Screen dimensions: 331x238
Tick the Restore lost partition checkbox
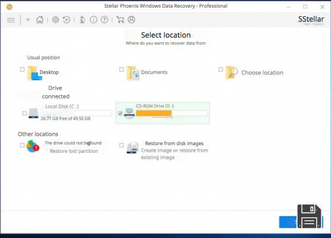(22, 145)
